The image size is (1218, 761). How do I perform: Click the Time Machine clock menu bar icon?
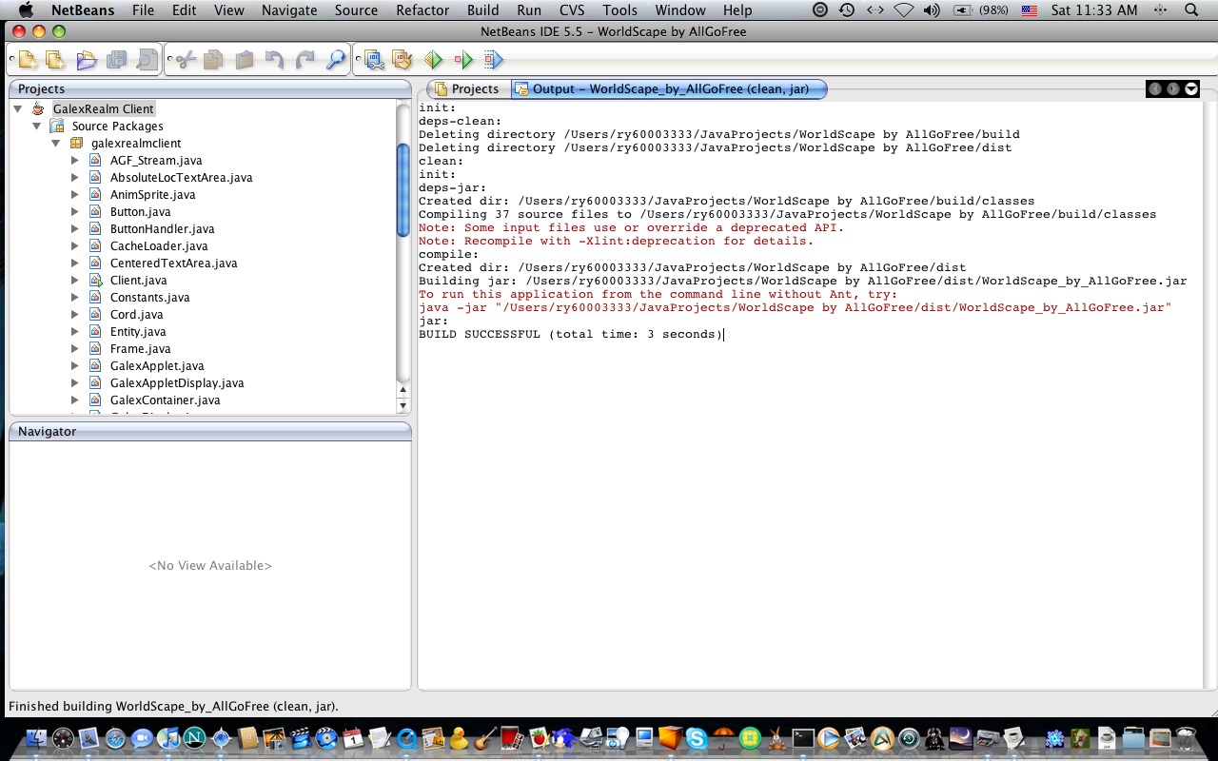point(846,10)
